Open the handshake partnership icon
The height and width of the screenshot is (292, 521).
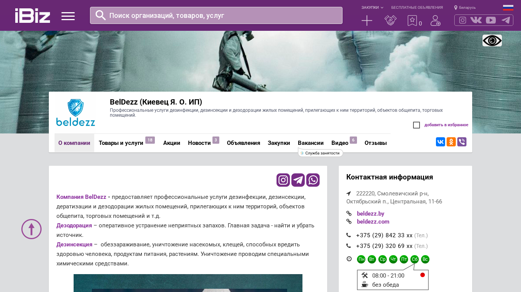390,21
